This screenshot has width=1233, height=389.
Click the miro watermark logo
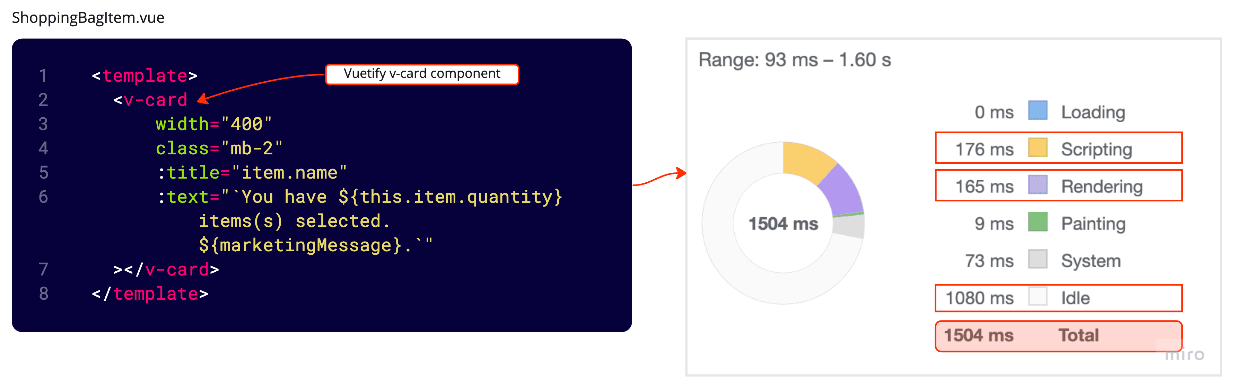[1184, 354]
